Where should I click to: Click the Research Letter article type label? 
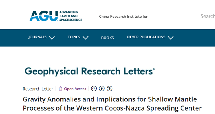click(38, 89)
